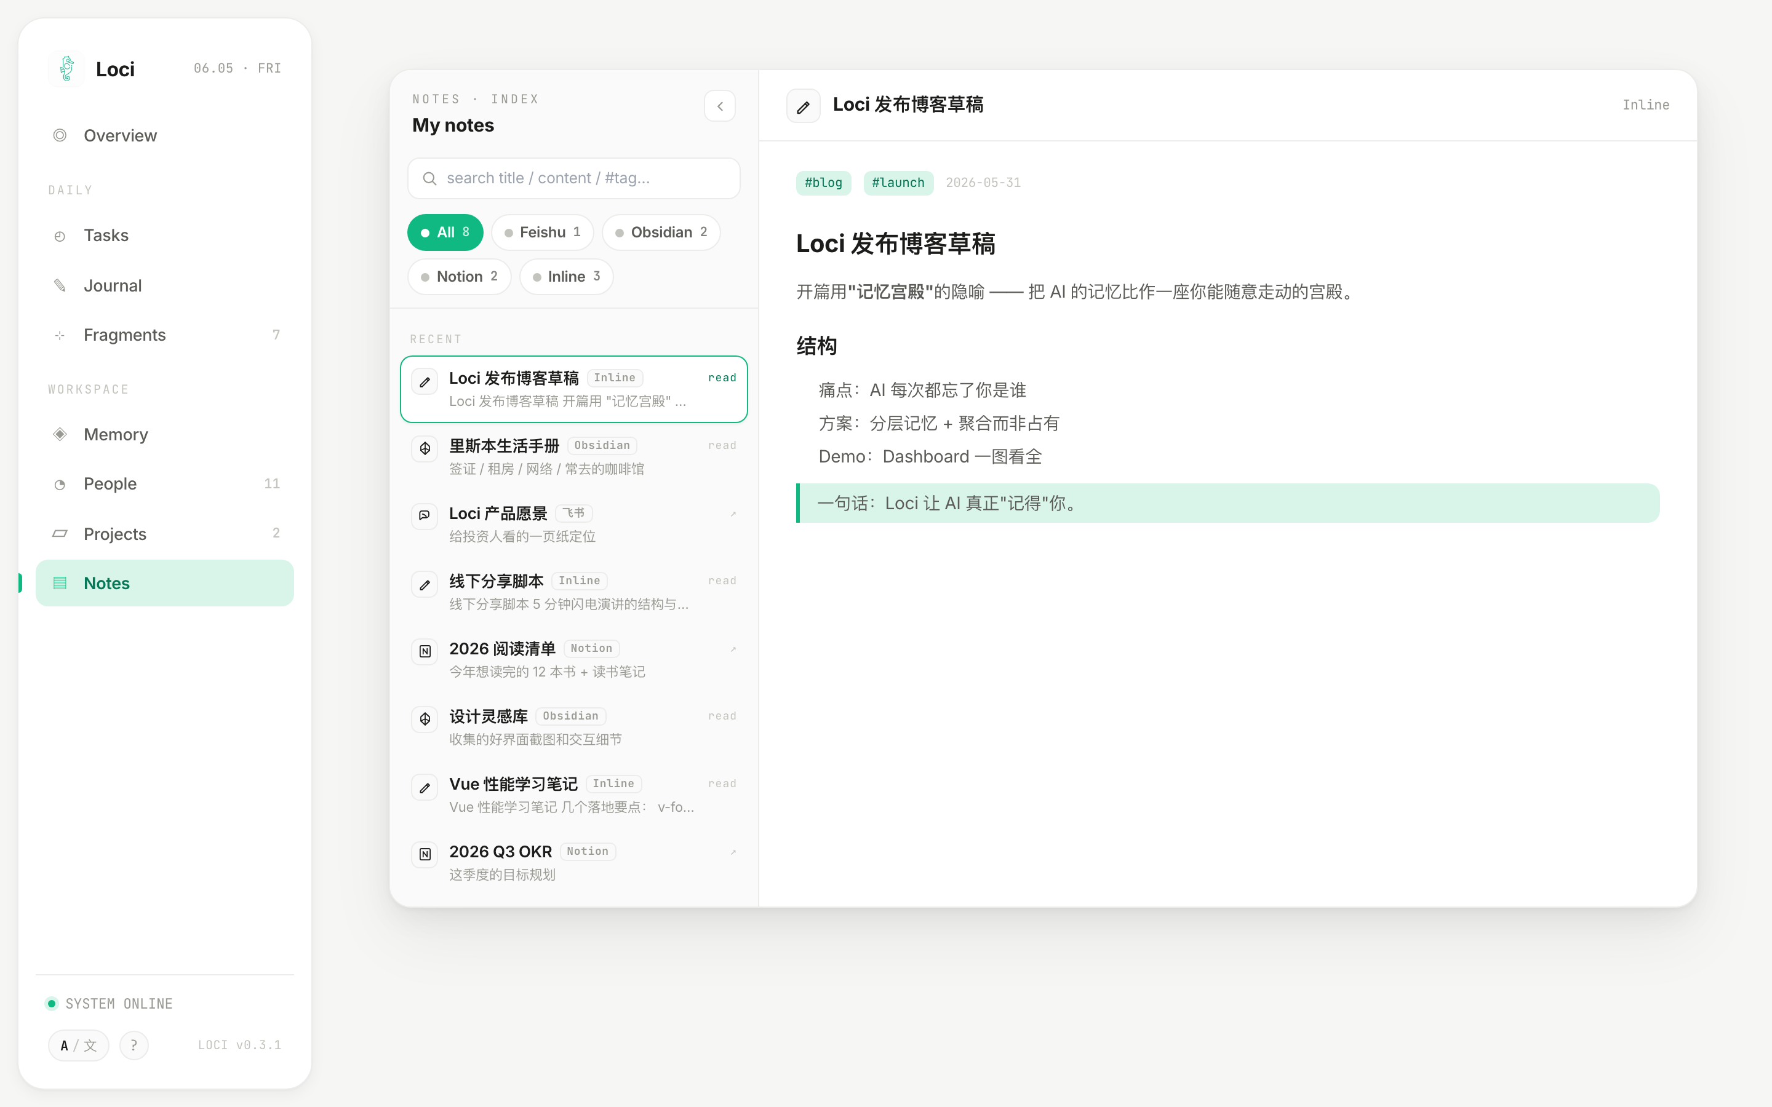This screenshot has width=1772, height=1107.
Task: Click the People pie icon
Action: click(60, 484)
